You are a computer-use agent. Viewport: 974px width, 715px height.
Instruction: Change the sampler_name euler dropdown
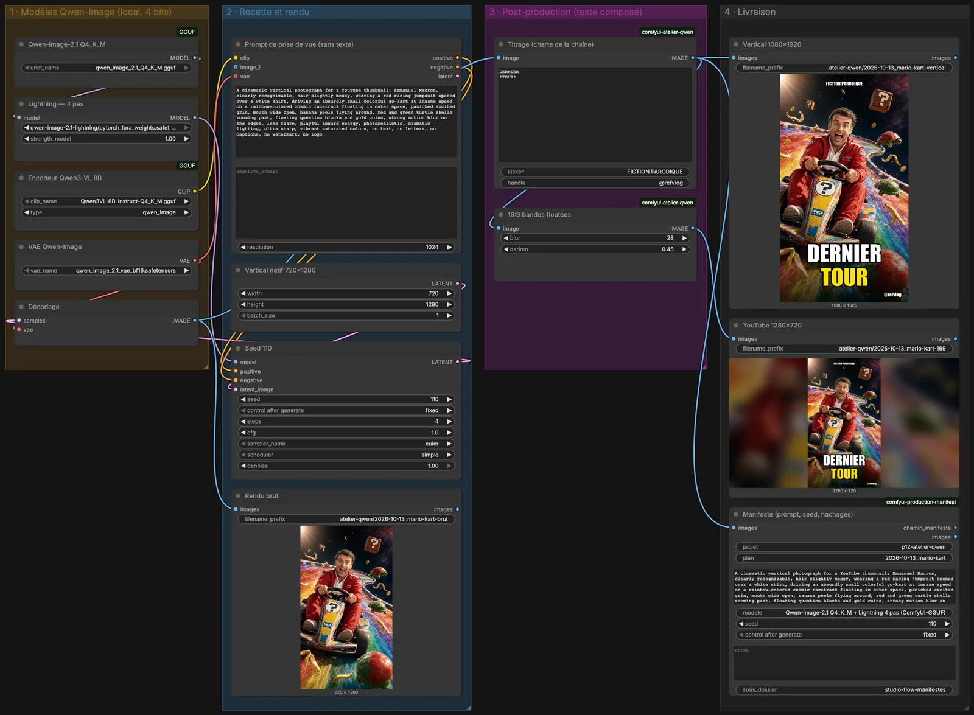click(x=346, y=444)
